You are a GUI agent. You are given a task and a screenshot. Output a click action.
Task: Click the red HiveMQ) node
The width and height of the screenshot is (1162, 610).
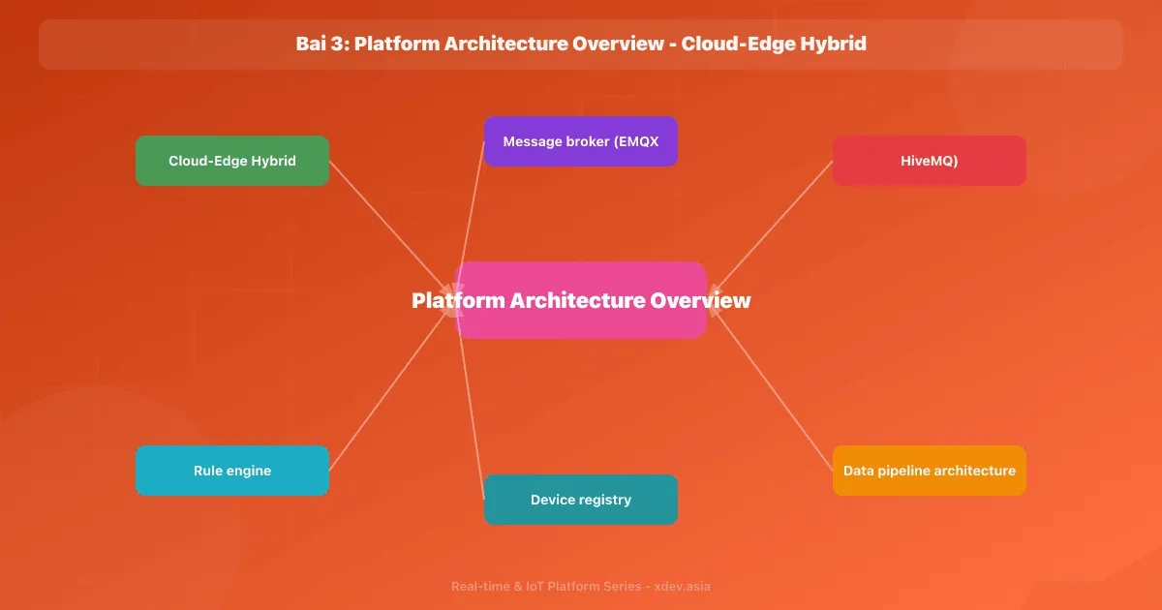[x=930, y=161]
